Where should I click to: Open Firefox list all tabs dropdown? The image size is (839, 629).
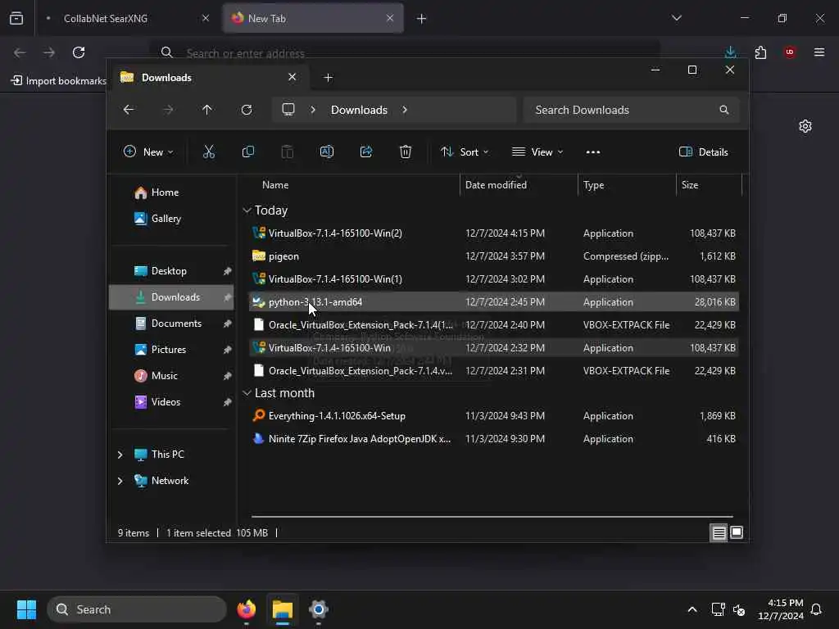point(677,18)
